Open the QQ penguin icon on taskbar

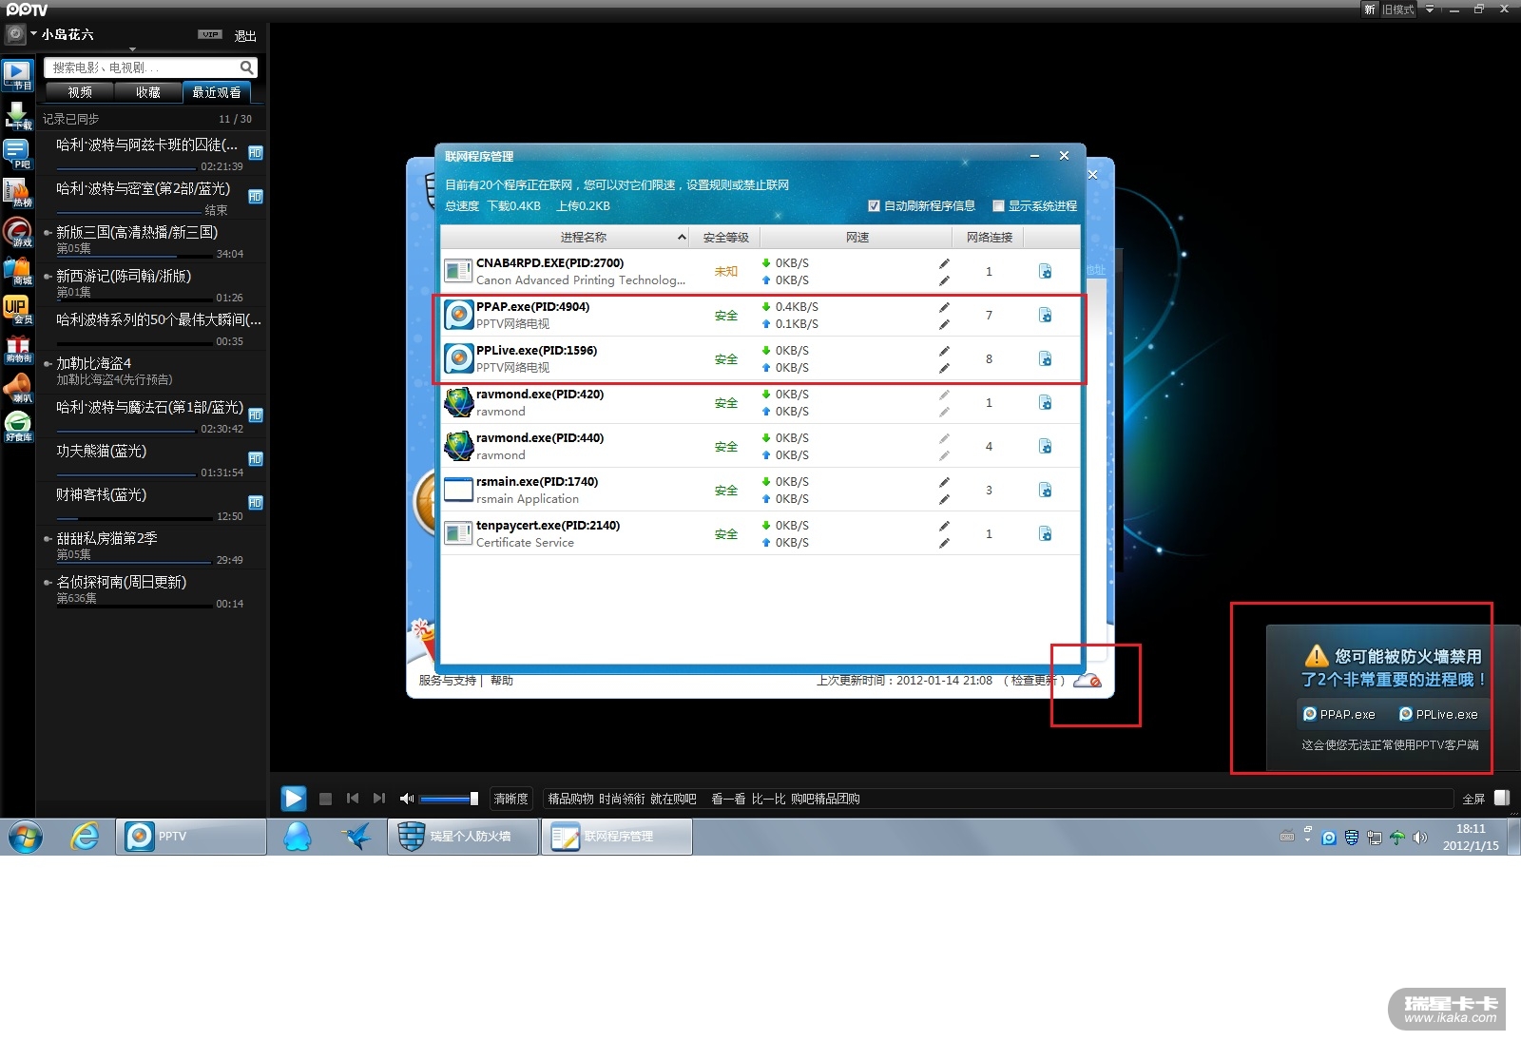298,837
